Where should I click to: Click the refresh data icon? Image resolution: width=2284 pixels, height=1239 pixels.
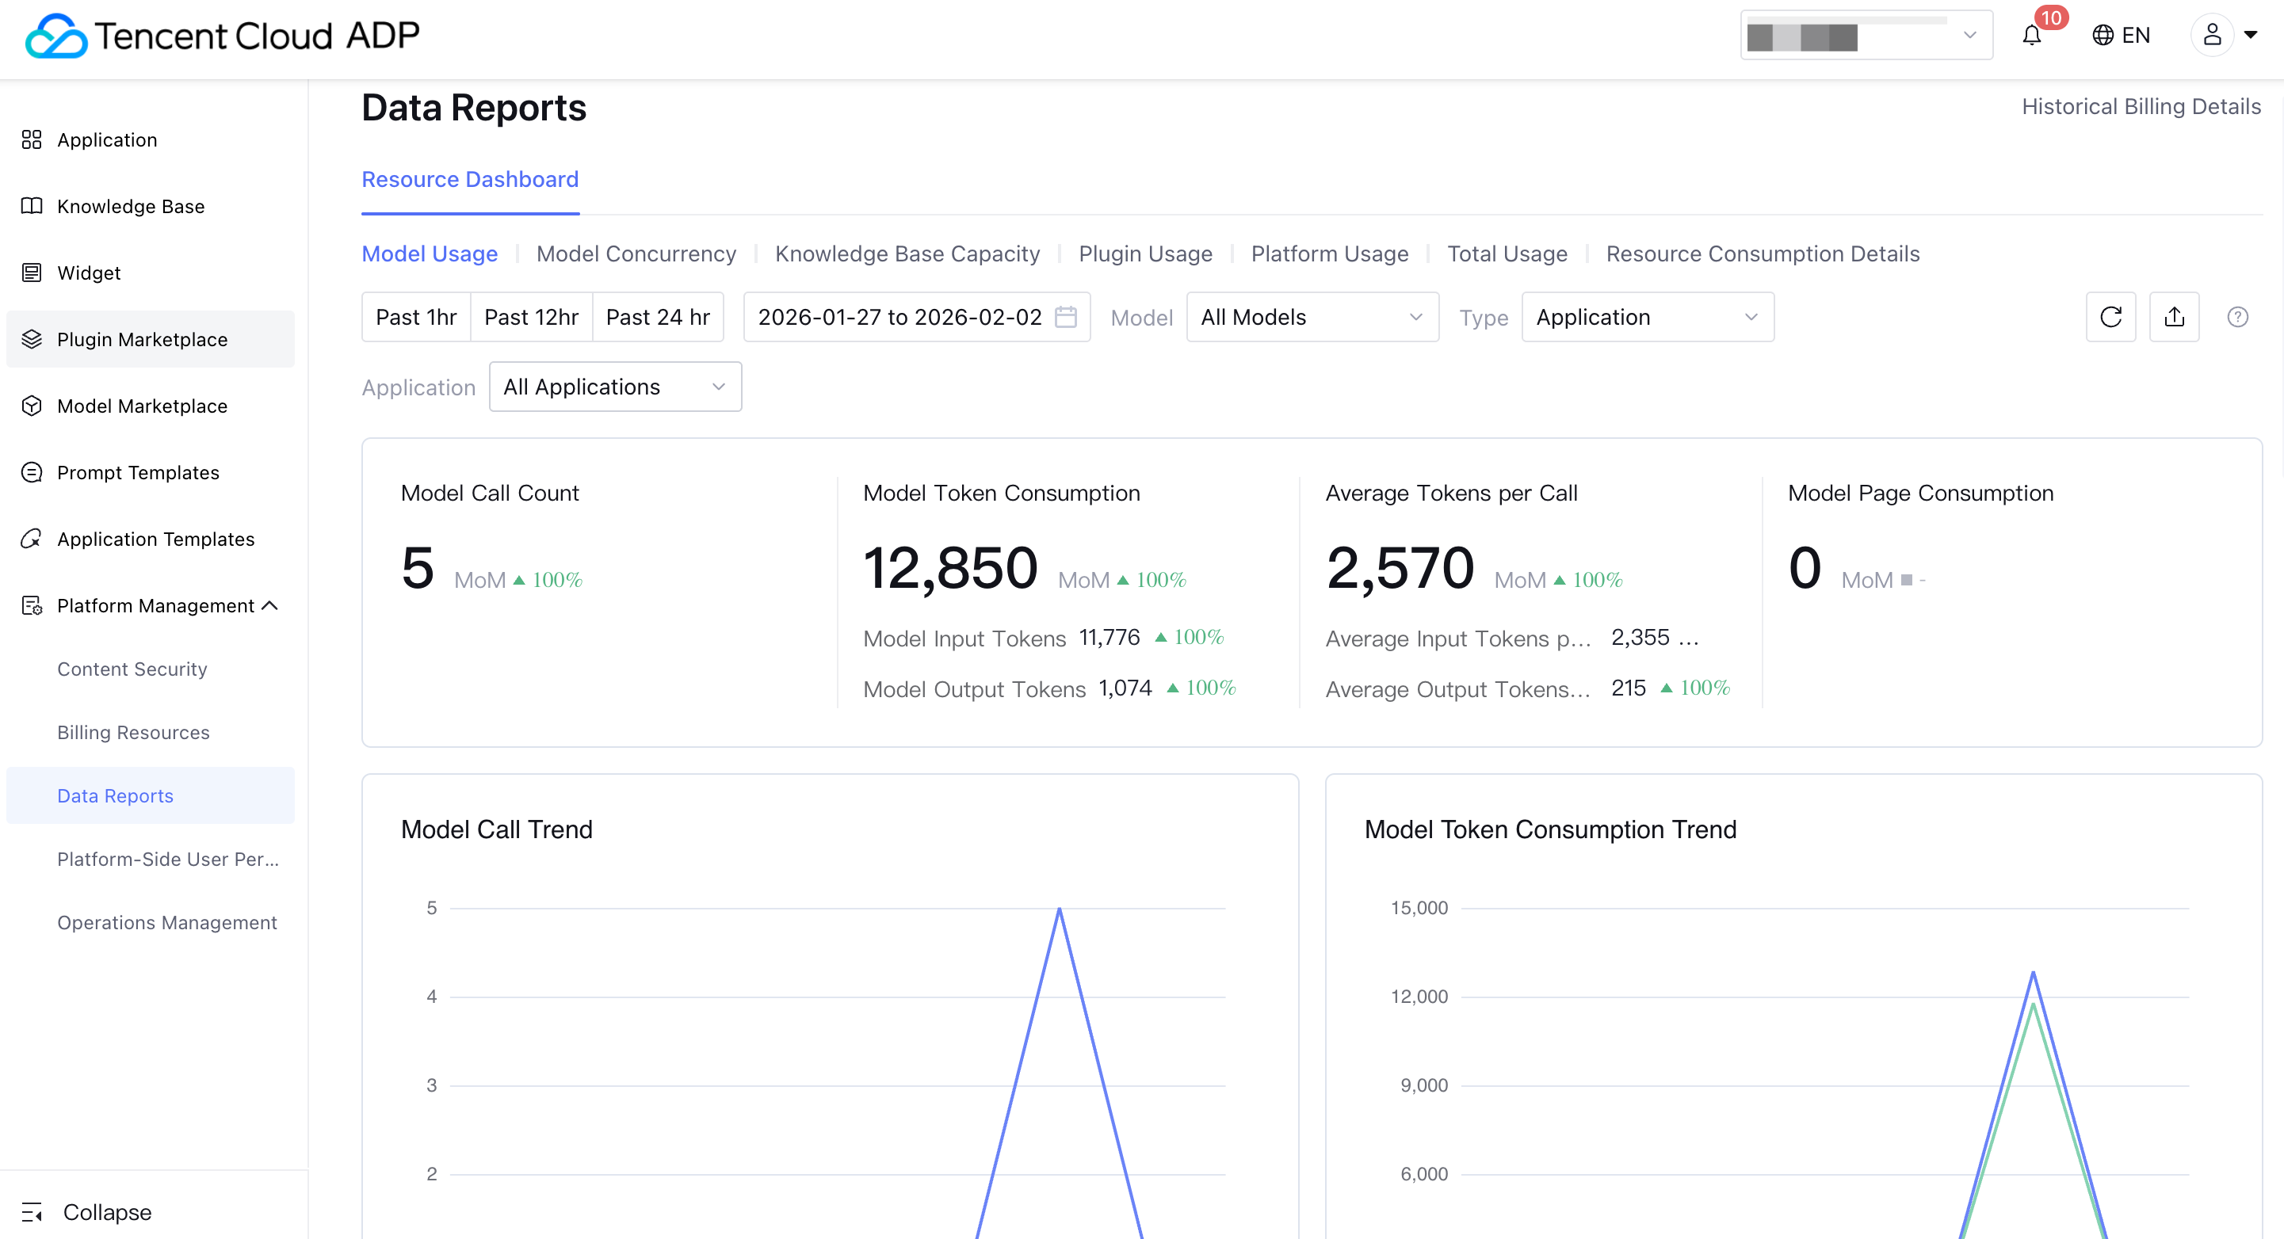coord(2110,318)
